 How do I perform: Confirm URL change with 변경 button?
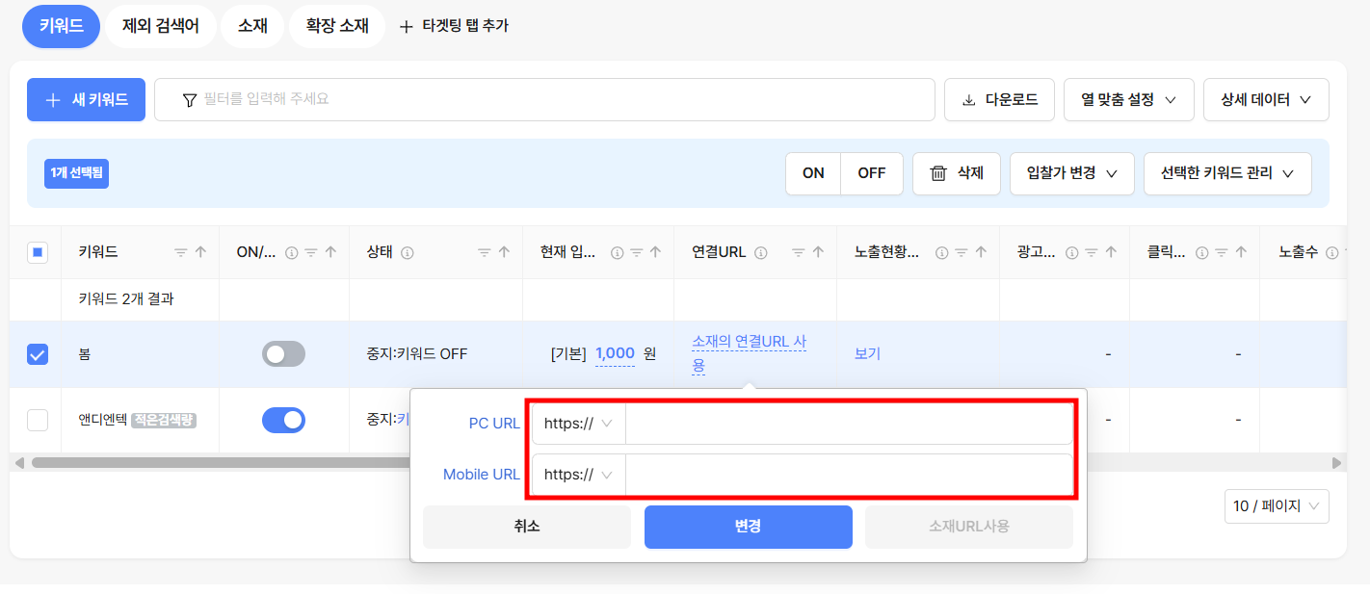[749, 527]
